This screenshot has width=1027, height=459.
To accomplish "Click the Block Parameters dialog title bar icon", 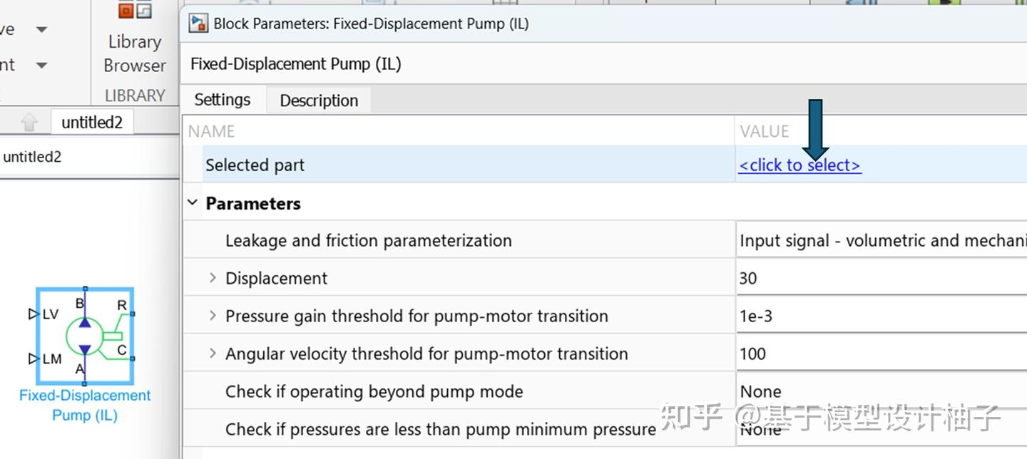I will point(197,23).
